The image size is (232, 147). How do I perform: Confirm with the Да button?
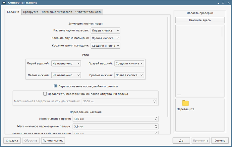click(181, 140)
